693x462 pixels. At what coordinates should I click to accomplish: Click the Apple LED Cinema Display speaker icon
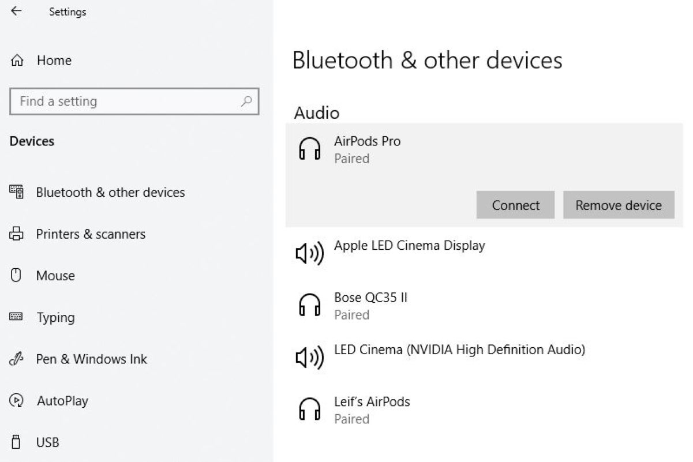pyautogui.click(x=309, y=253)
